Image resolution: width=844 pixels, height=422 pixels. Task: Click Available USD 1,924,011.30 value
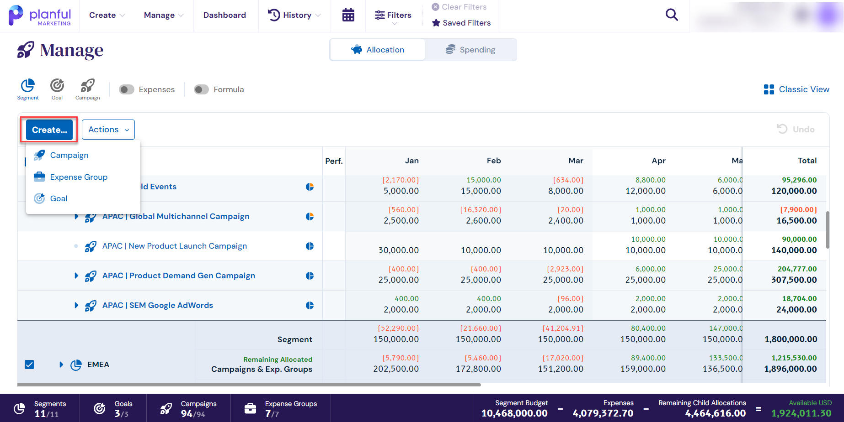click(801, 413)
